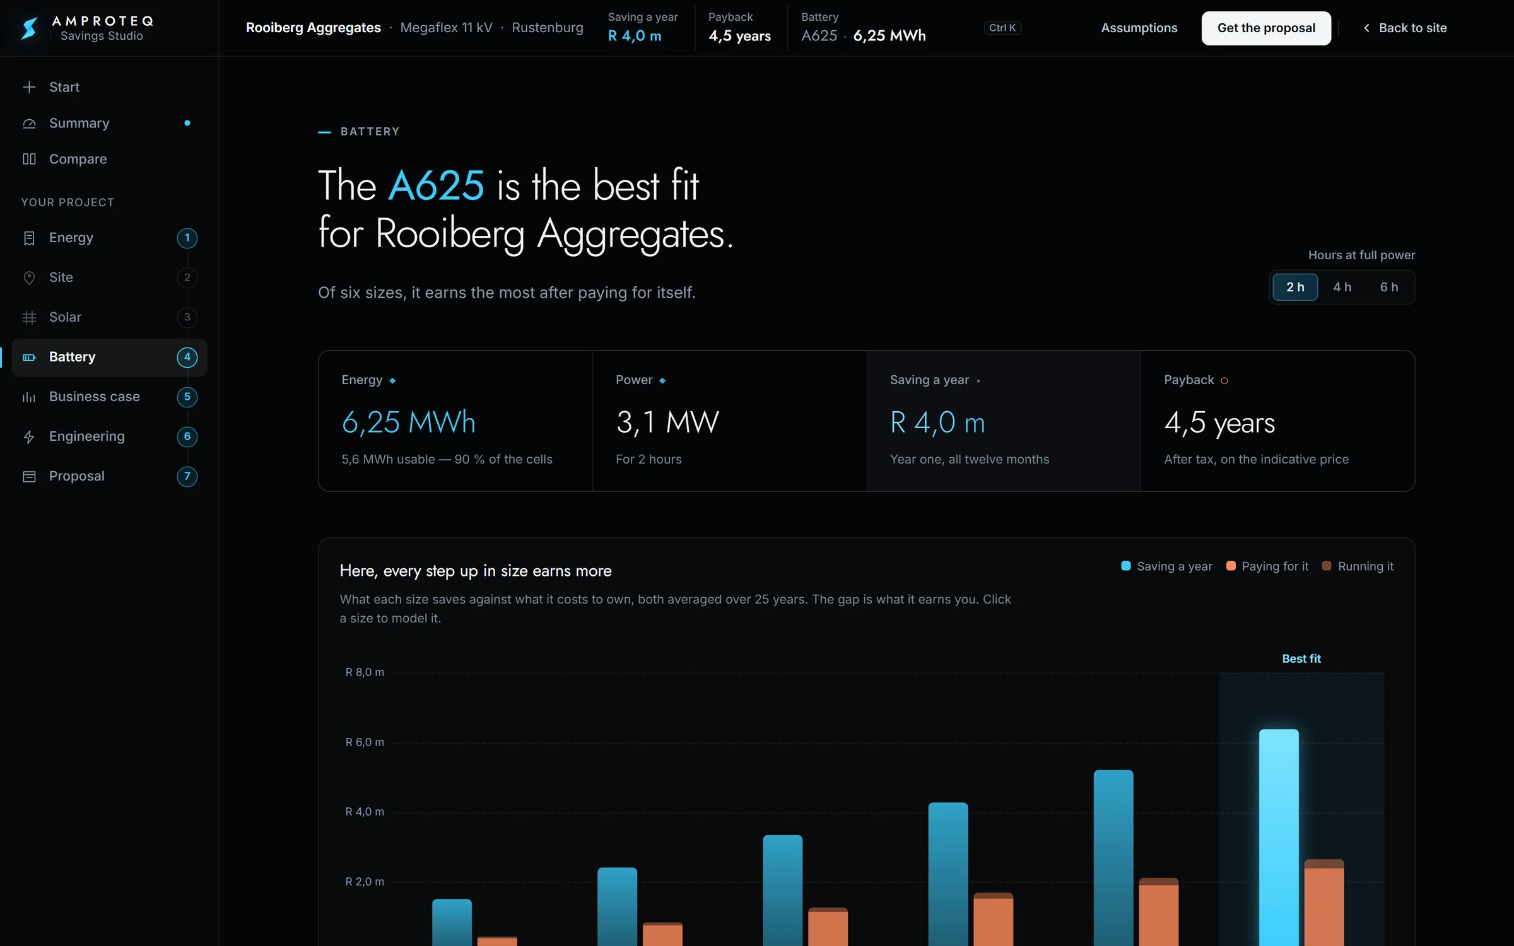Click the Saving a year R 4,0 m card
Screen dimensions: 1514x946
[1004, 421]
